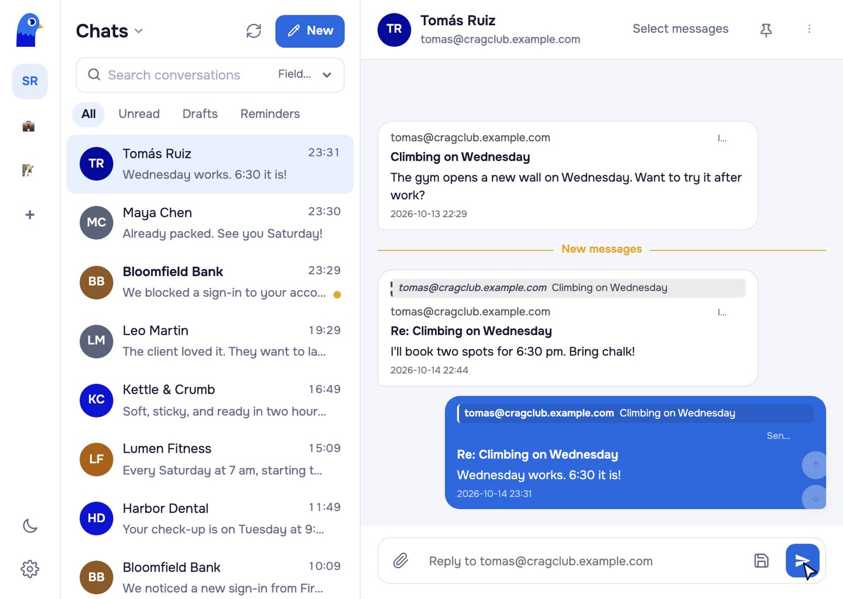
Task: Jump down with the down arrow button
Action: click(815, 498)
